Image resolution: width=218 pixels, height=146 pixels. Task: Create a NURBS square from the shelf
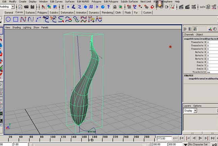click(16, 19)
